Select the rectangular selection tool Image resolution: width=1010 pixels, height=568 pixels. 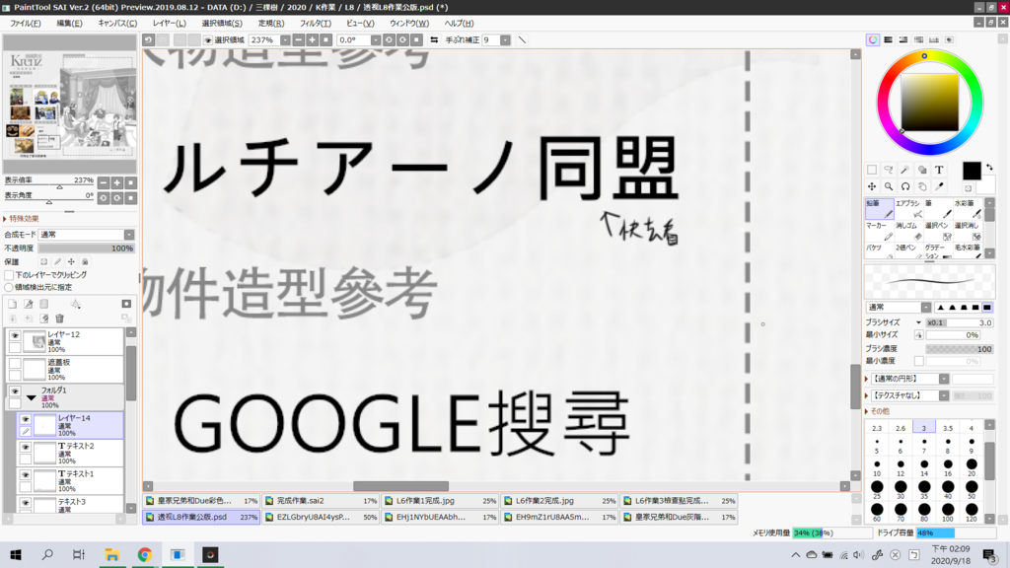click(872, 170)
